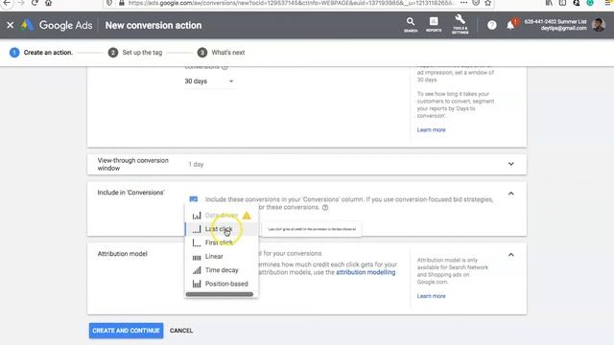Click the address bar URL field
The height and width of the screenshot is (345, 614).
[x=292, y=3]
